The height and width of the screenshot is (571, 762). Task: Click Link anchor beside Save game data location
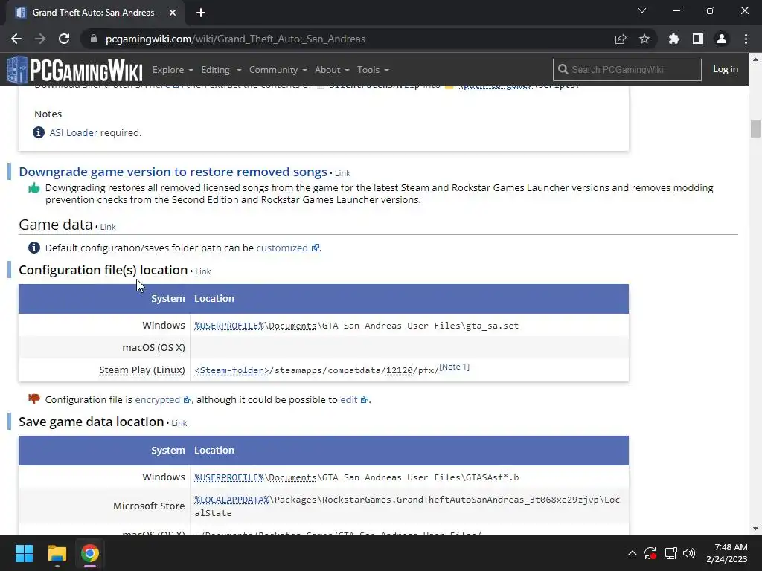pos(179,423)
